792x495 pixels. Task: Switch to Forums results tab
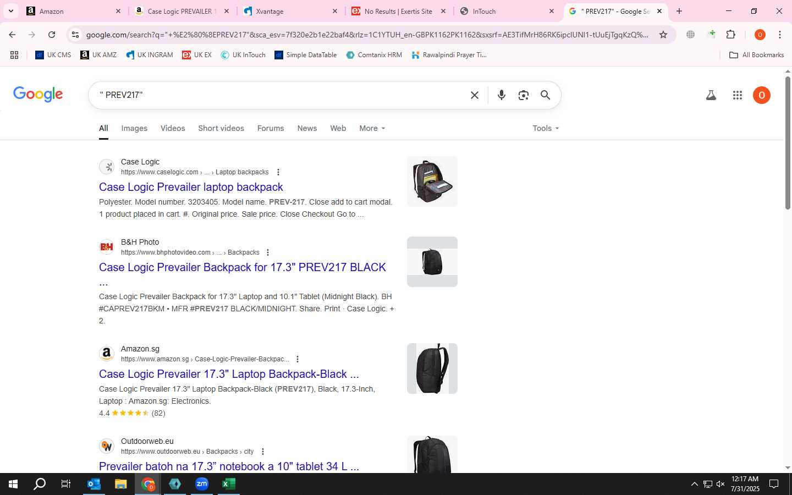pos(271,128)
